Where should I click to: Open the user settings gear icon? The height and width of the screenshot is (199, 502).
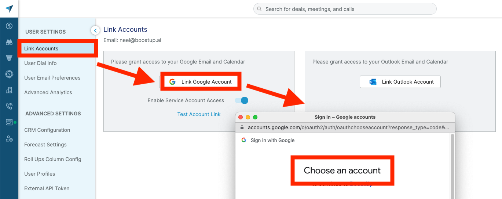(9, 138)
